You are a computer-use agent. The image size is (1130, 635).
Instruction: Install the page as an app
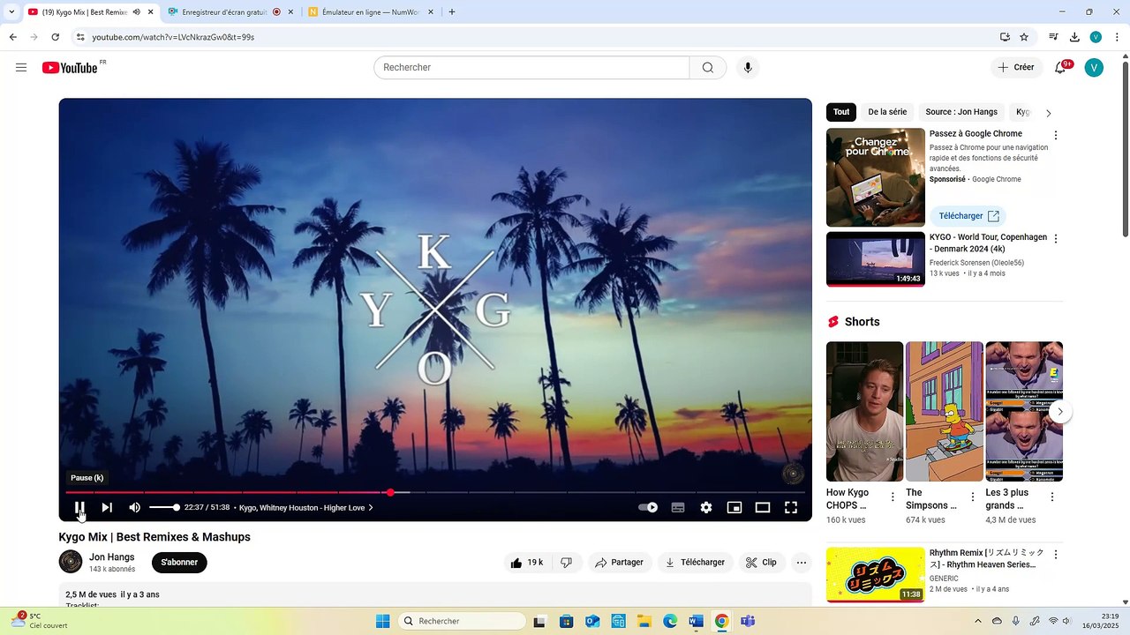(x=1005, y=37)
